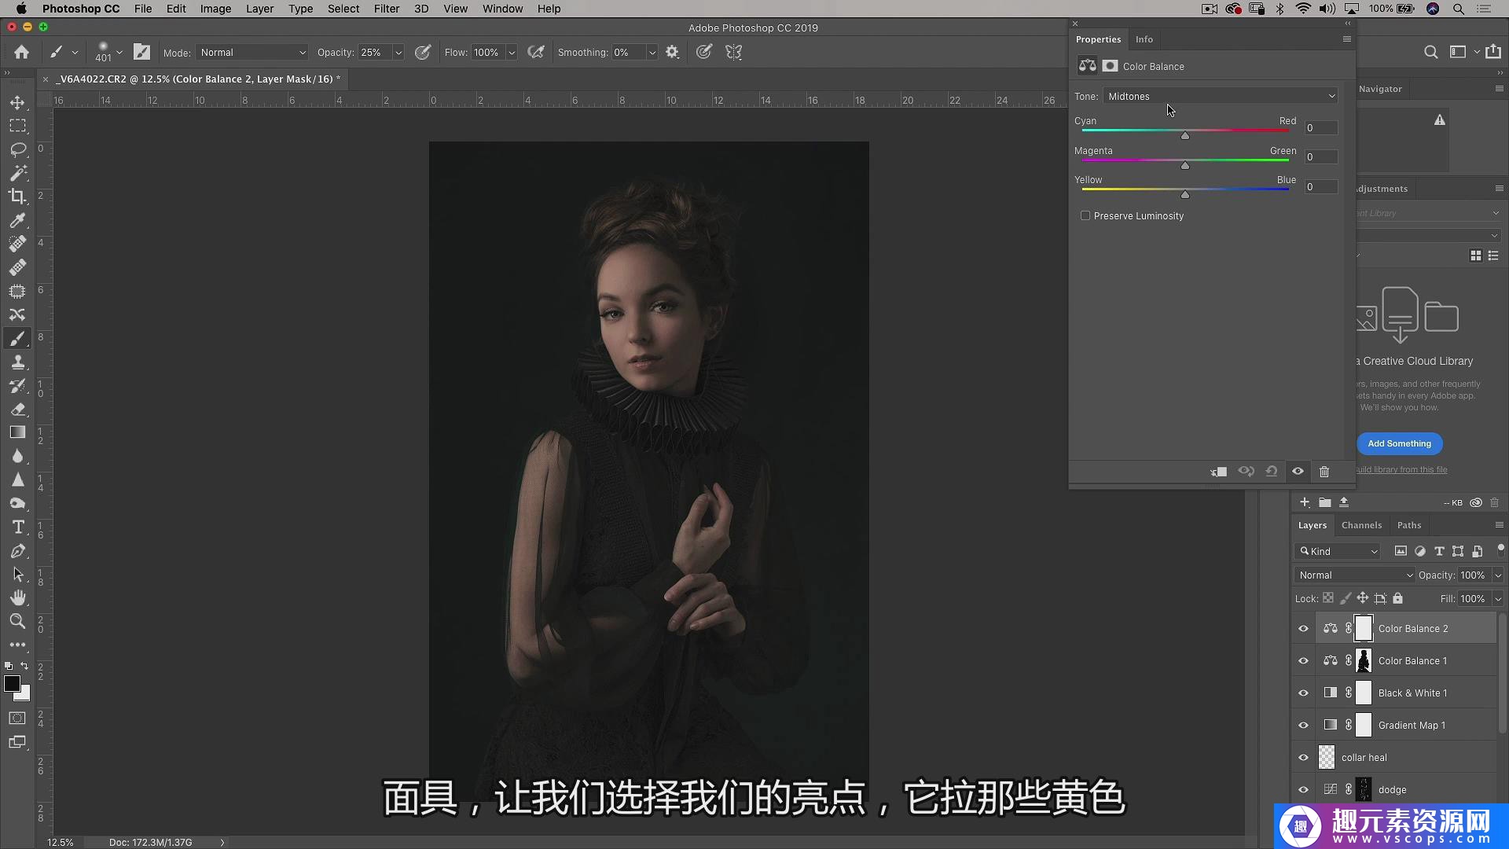
Task: Click reset adjustment defaults icon in Properties
Action: (x=1272, y=472)
